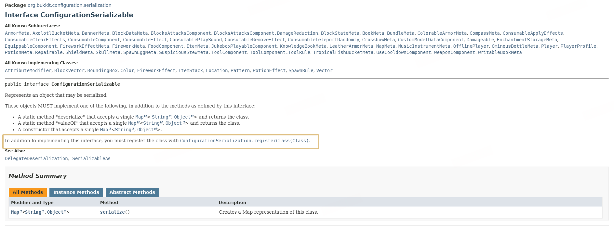Open the SerializableAs link
The width and height of the screenshot is (614, 226).
(91, 158)
